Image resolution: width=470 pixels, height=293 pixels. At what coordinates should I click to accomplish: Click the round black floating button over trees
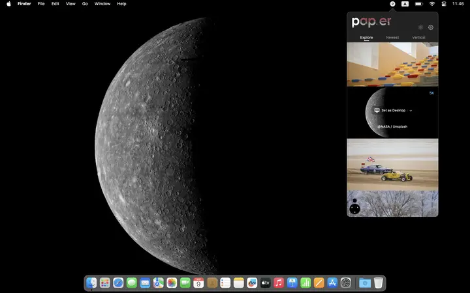point(355,209)
